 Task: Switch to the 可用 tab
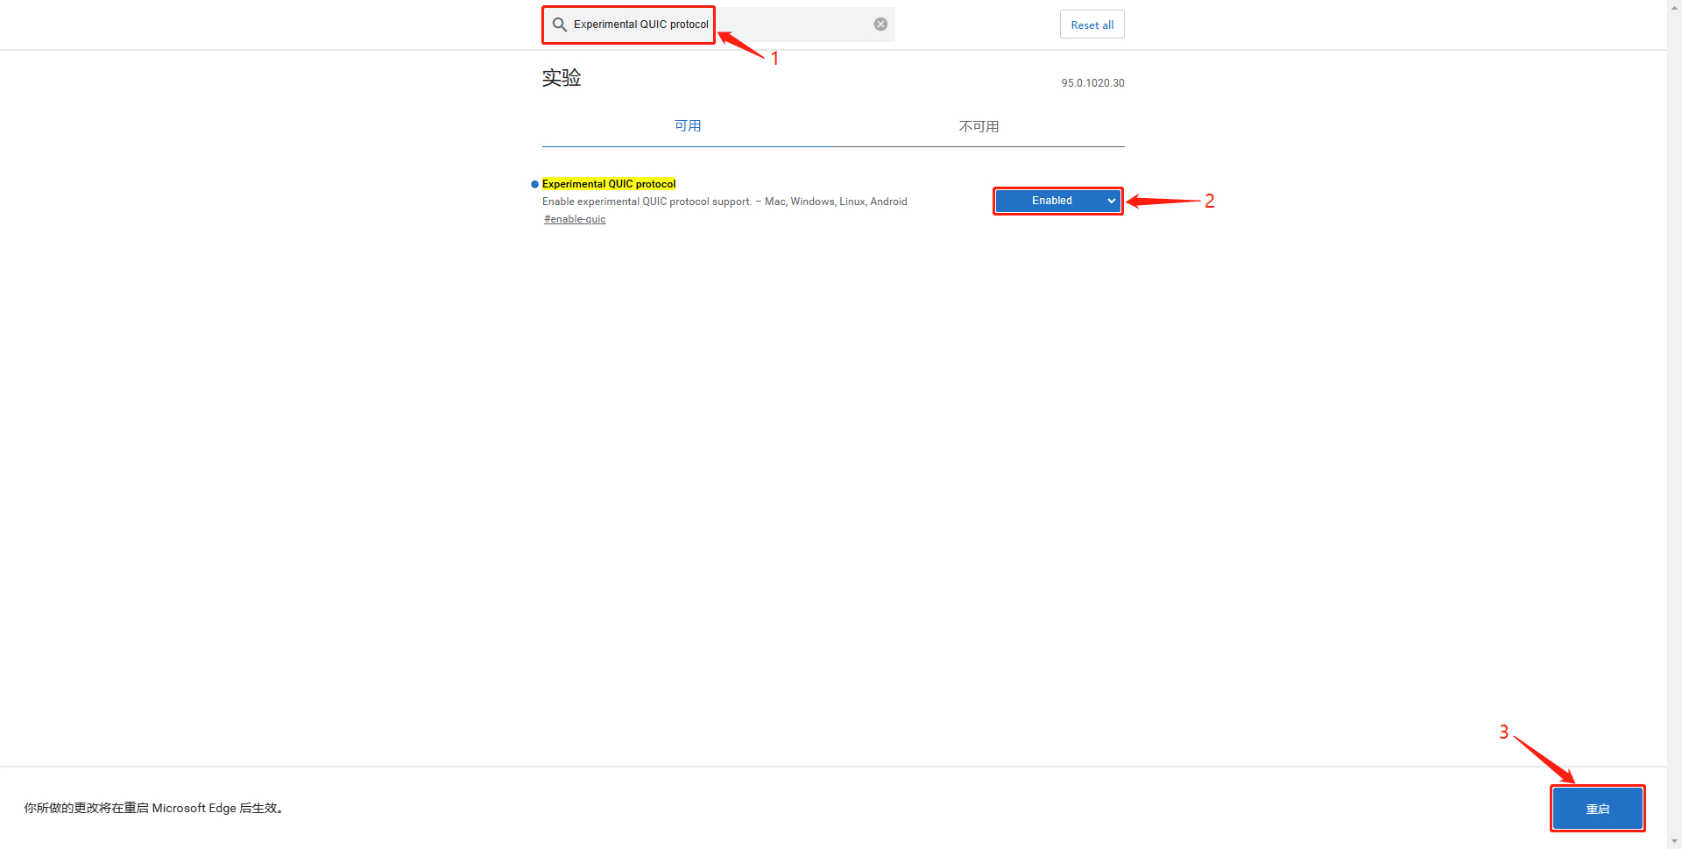pos(688,126)
